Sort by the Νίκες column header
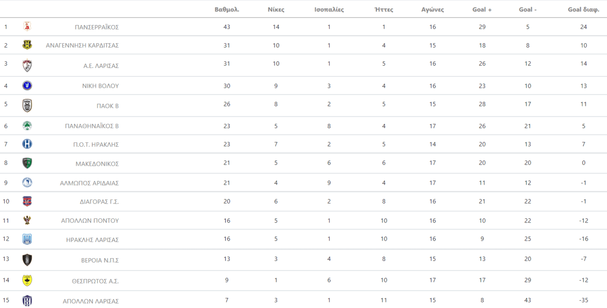The width and height of the screenshot is (607, 308). [276, 9]
